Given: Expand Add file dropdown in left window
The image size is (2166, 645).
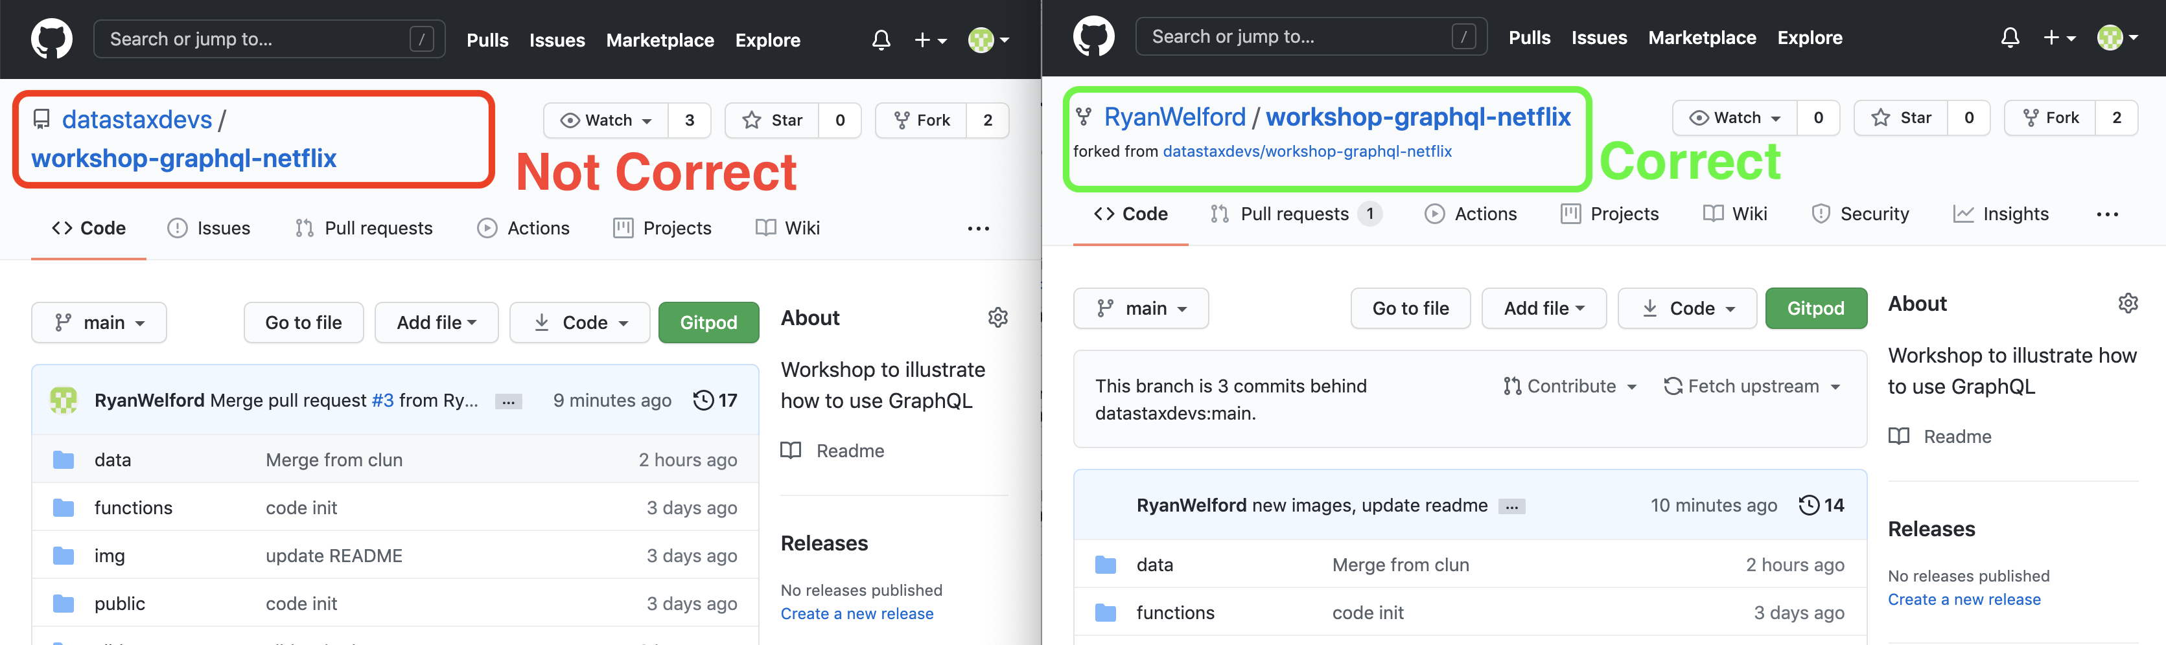Looking at the screenshot, I should click(436, 322).
